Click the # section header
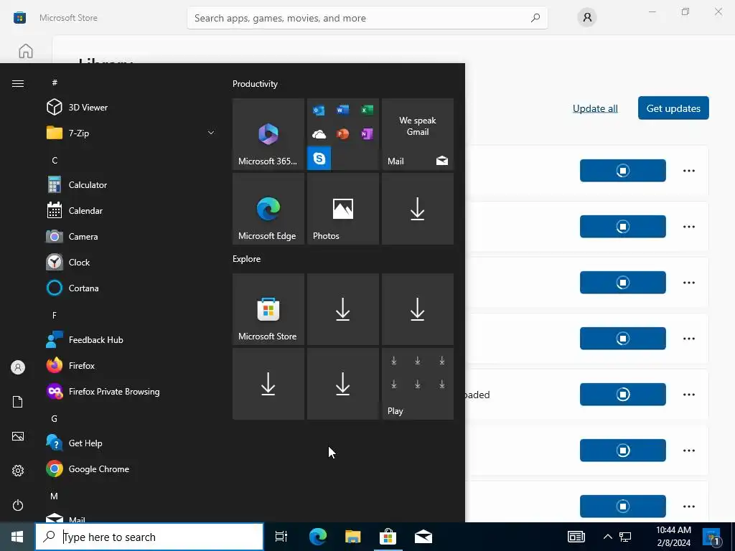Screen dimensions: 735x551 point(55,83)
